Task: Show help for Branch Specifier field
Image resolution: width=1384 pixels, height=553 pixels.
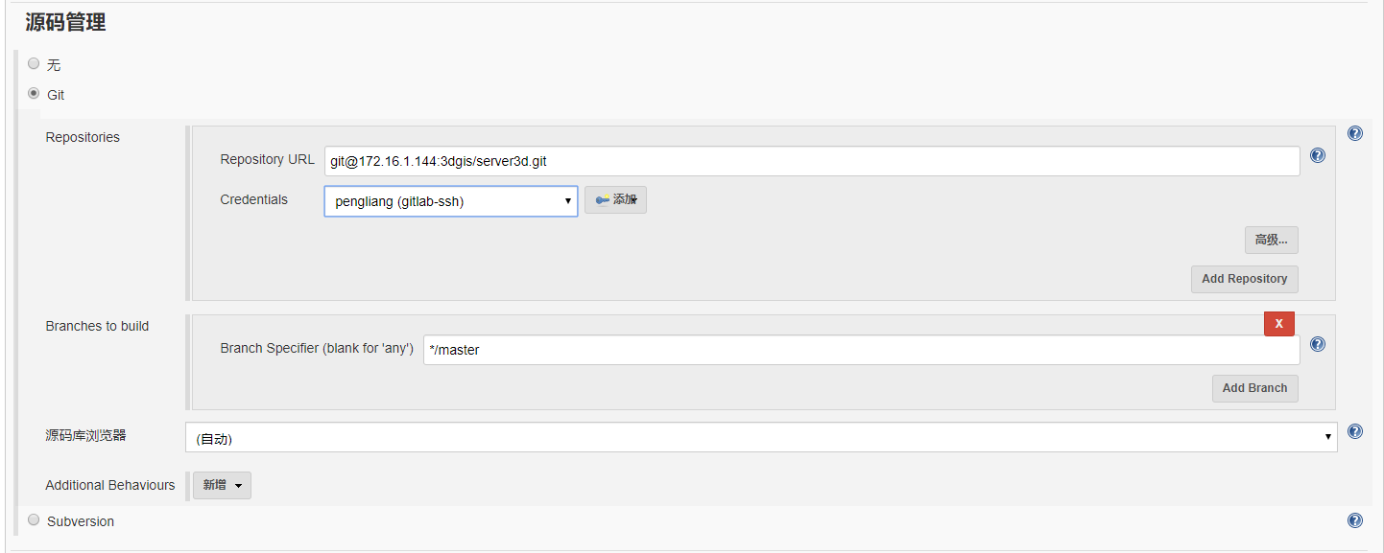Action: tap(1318, 344)
